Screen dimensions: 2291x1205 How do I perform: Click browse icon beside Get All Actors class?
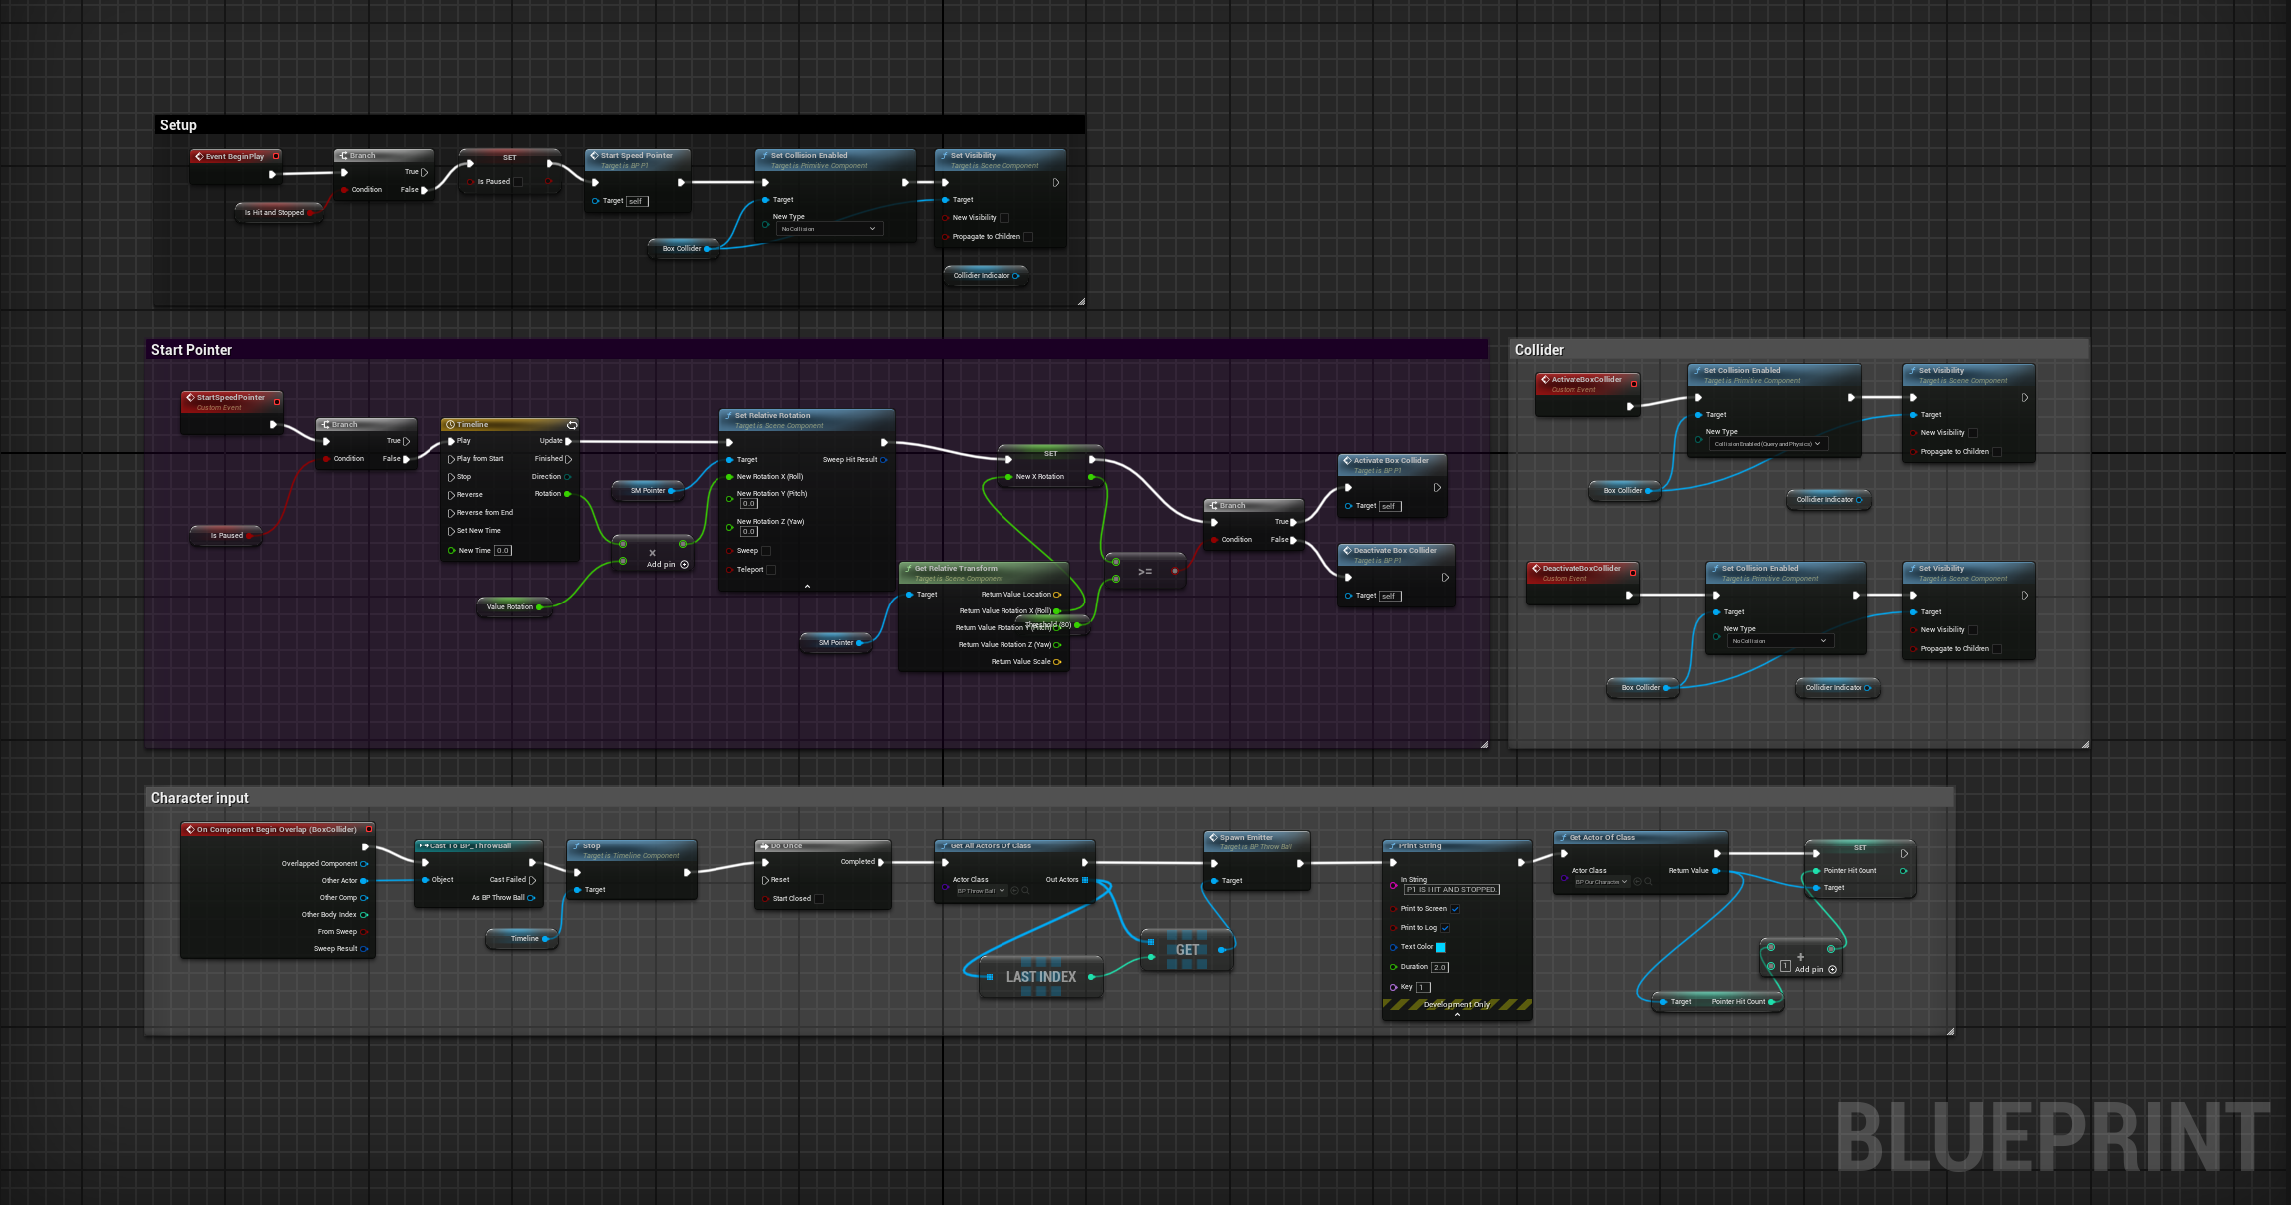coord(1025,891)
